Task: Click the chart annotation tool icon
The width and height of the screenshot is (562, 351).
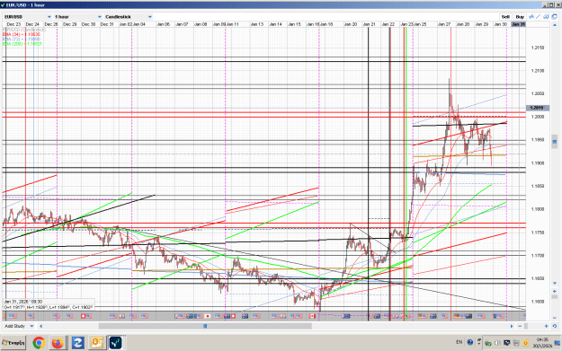Action: point(546,17)
